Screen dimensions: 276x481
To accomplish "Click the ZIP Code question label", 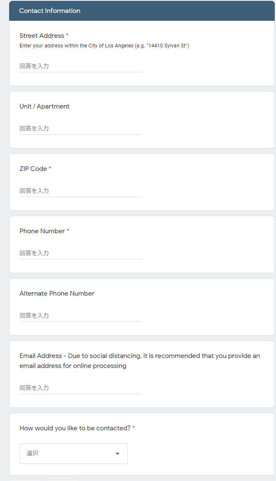I will (x=33, y=169).
